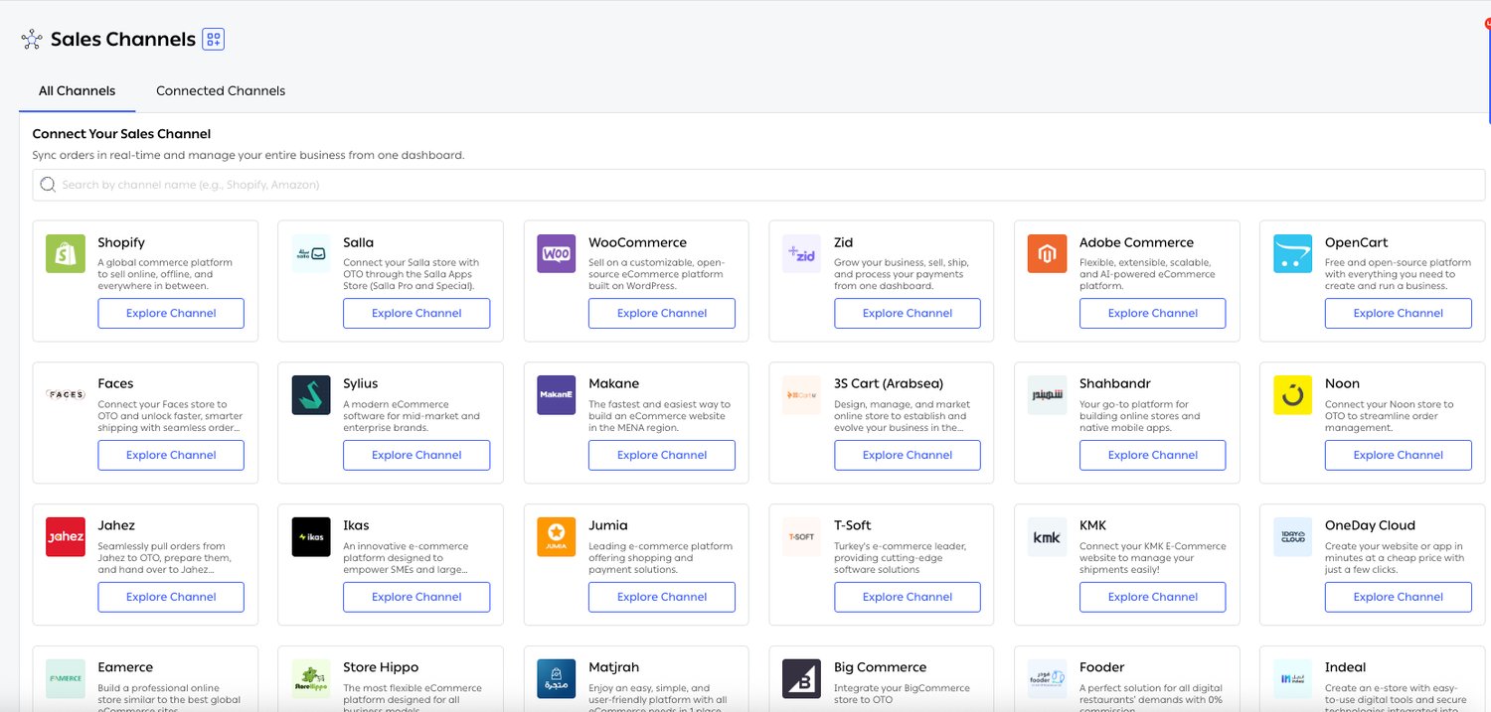The width and height of the screenshot is (1491, 712).
Task: Click the Adobe Commerce orange logo
Action: pyautogui.click(x=1048, y=254)
